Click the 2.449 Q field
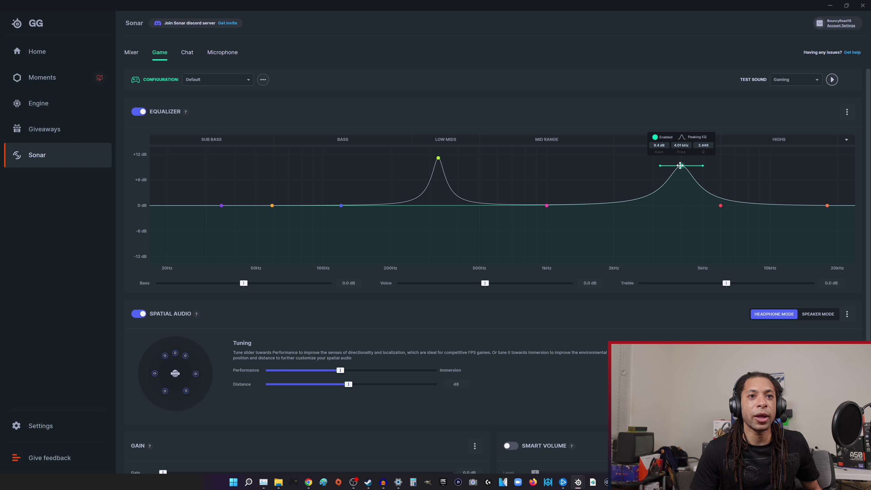The height and width of the screenshot is (490, 871). tap(703, 145)
